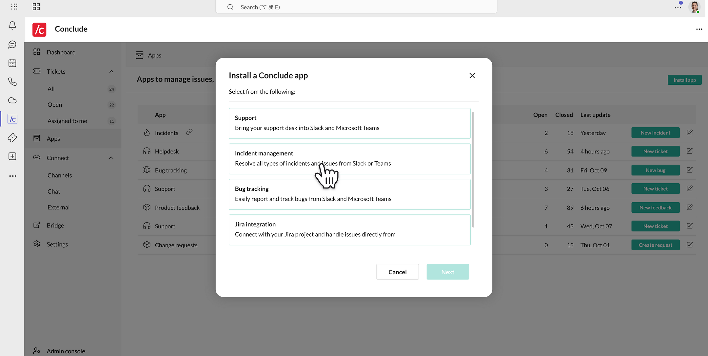Click the dialog app list scrollbar
Image resolution: width=708 pixels, height=356 pixels.
point(473,170)
